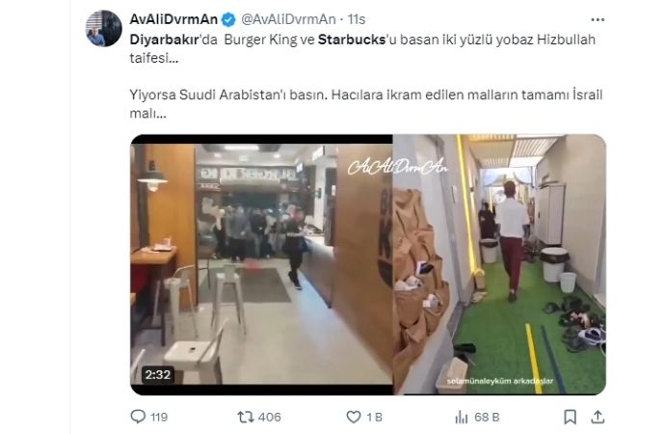The height and width of the screenshot is (434, 665).
Task: Click the blue verified badge
Action: [228, 19]
